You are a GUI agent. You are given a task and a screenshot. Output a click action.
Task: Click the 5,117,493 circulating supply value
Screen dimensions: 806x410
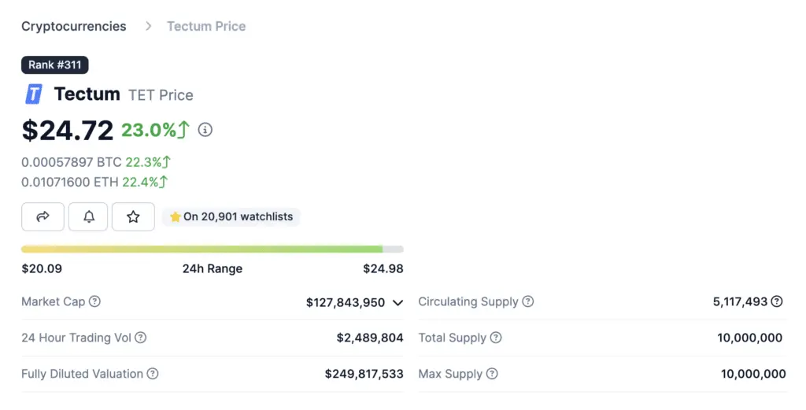coord(740,301)
